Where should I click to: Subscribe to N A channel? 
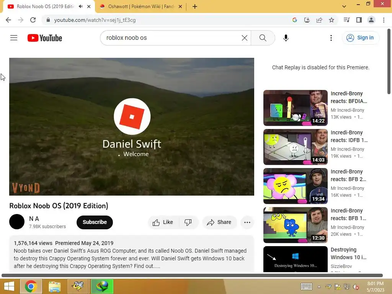click(95, 222)
